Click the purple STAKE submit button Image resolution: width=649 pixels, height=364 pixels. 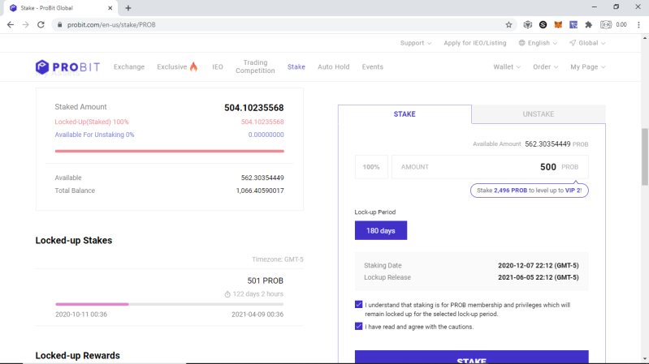pyautogui.click(x=471, y=357)
